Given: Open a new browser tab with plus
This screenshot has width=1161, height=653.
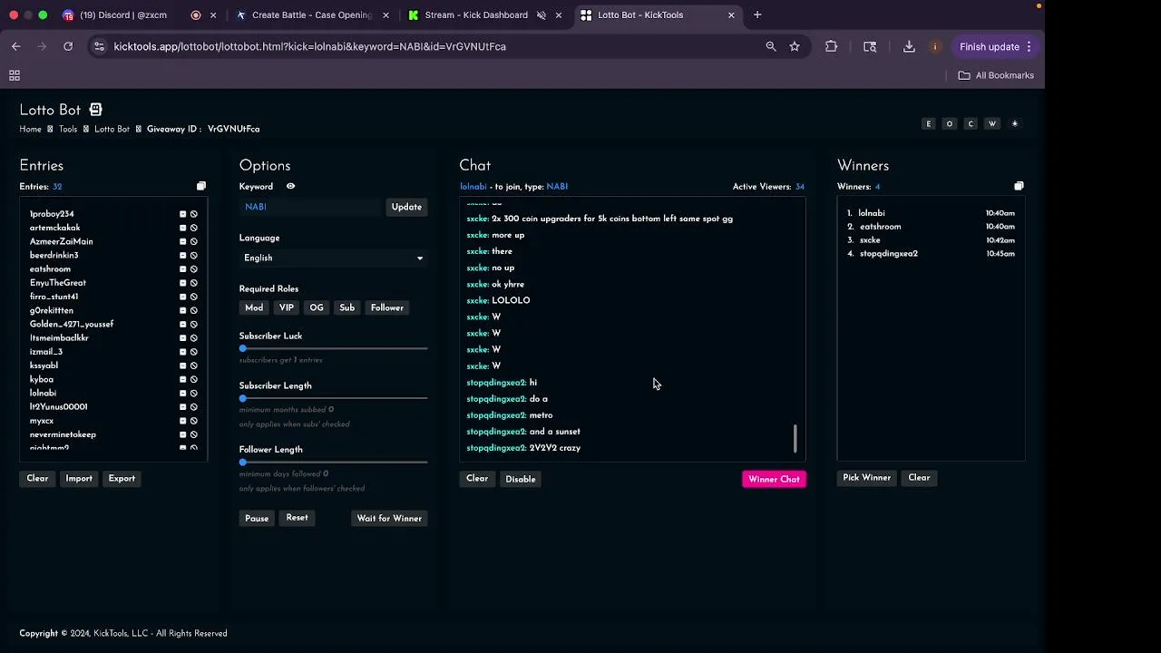Looking at the screenshot, I should click(757, 15).
